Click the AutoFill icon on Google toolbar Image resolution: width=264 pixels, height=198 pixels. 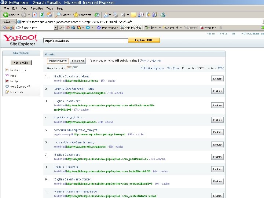pyautogui.click(x=186, y=27)
